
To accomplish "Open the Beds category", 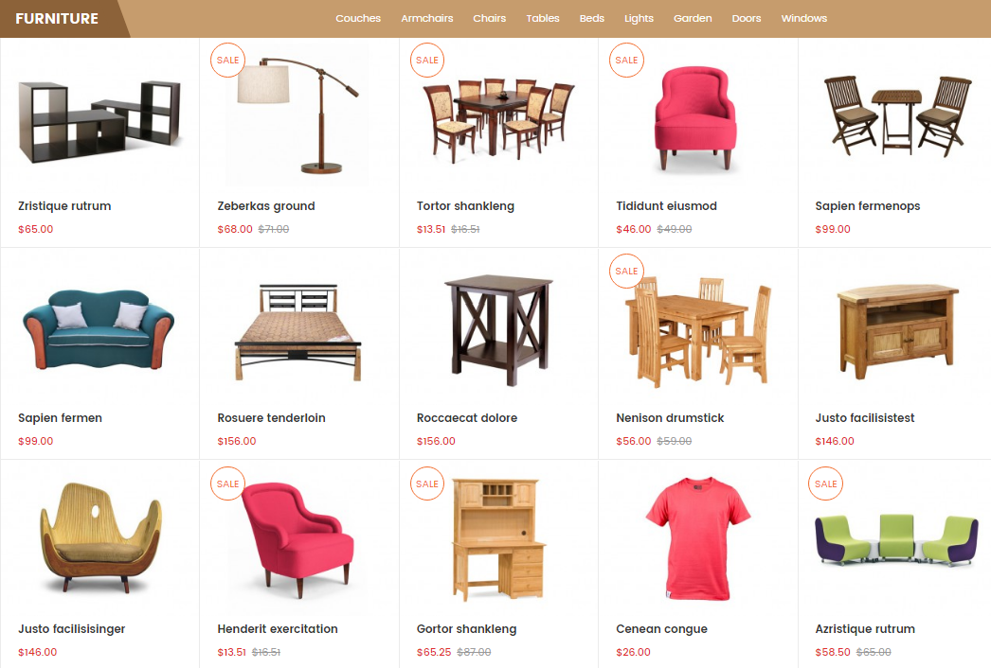I will pyautogui.click(x=591, y=18).
